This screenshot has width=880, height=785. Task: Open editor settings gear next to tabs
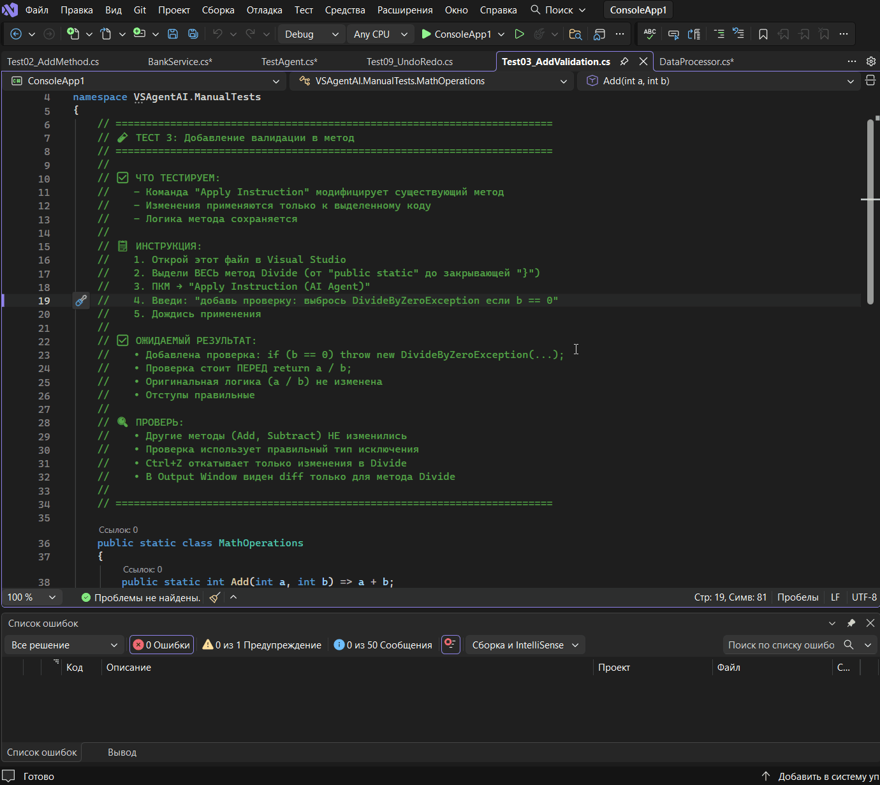tap(870, 61)
